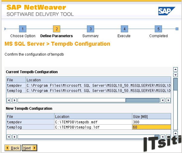Screen dimensions: 182x153
Task: Click Location header in Current Tempdb table
Action: (98, 80)
